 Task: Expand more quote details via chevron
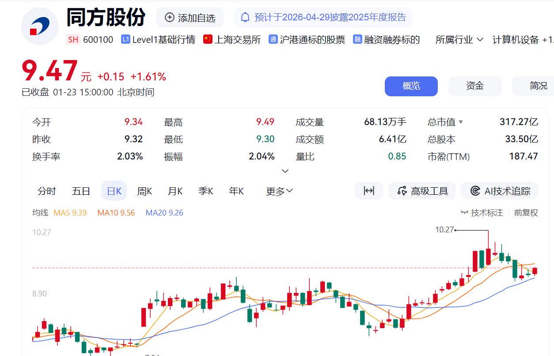(x=285, y=170)
